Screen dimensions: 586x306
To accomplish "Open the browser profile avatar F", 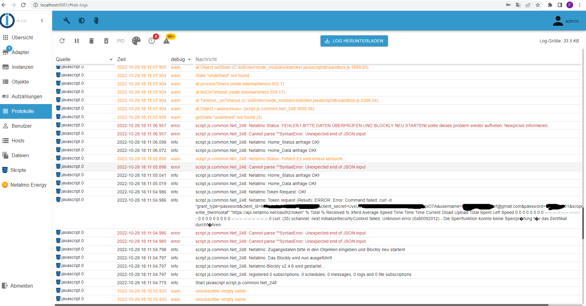I will [x=570, y=5].
